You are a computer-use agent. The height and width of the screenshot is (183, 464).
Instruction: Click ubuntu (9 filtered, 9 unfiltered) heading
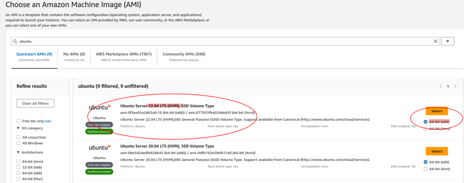113,87
